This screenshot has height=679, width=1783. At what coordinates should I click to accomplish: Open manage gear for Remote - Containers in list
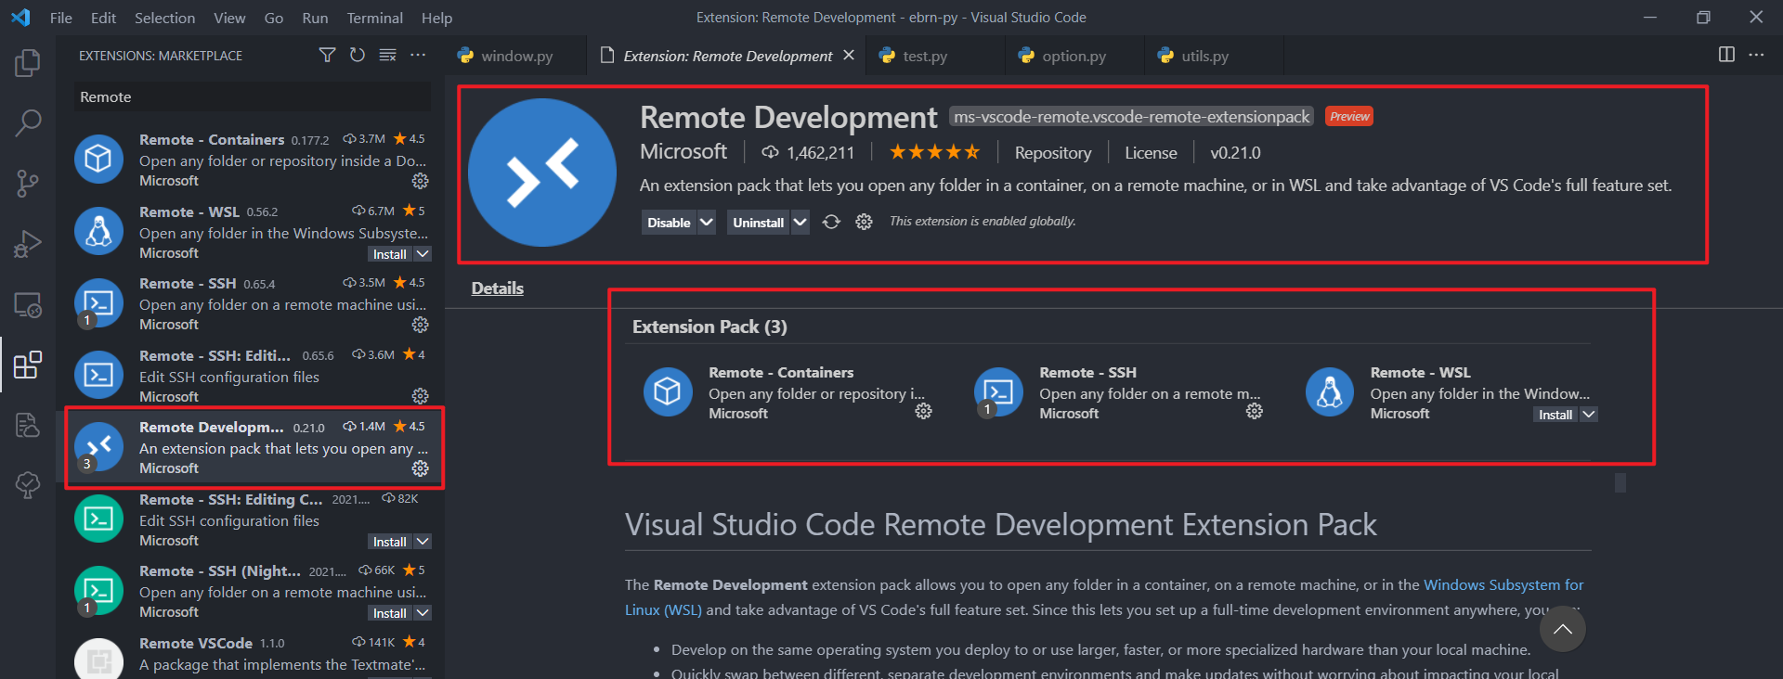tap(421, 181)
